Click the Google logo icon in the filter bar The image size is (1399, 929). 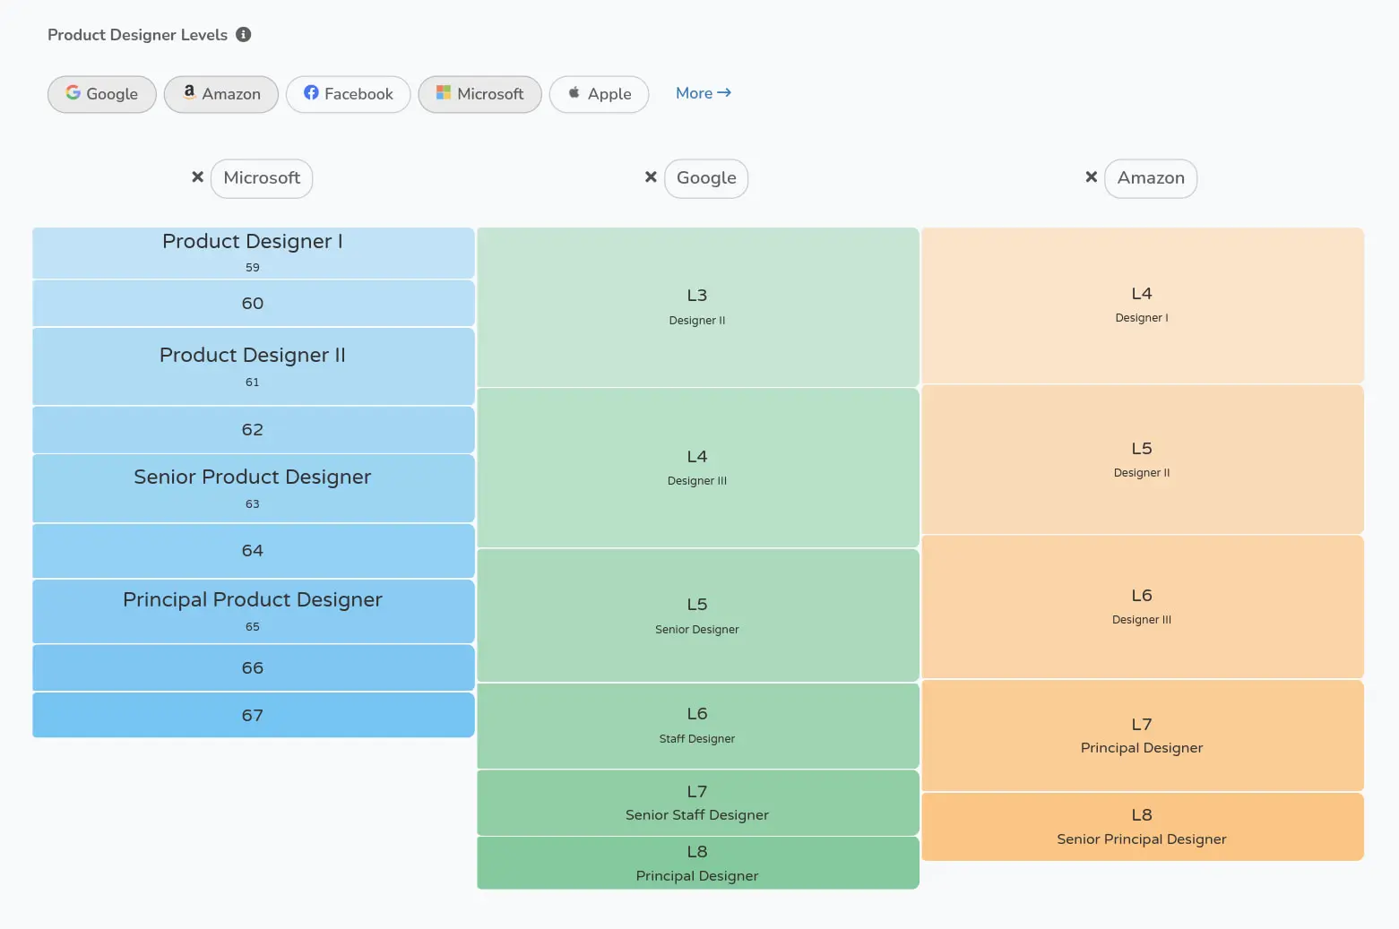(72, 93)
